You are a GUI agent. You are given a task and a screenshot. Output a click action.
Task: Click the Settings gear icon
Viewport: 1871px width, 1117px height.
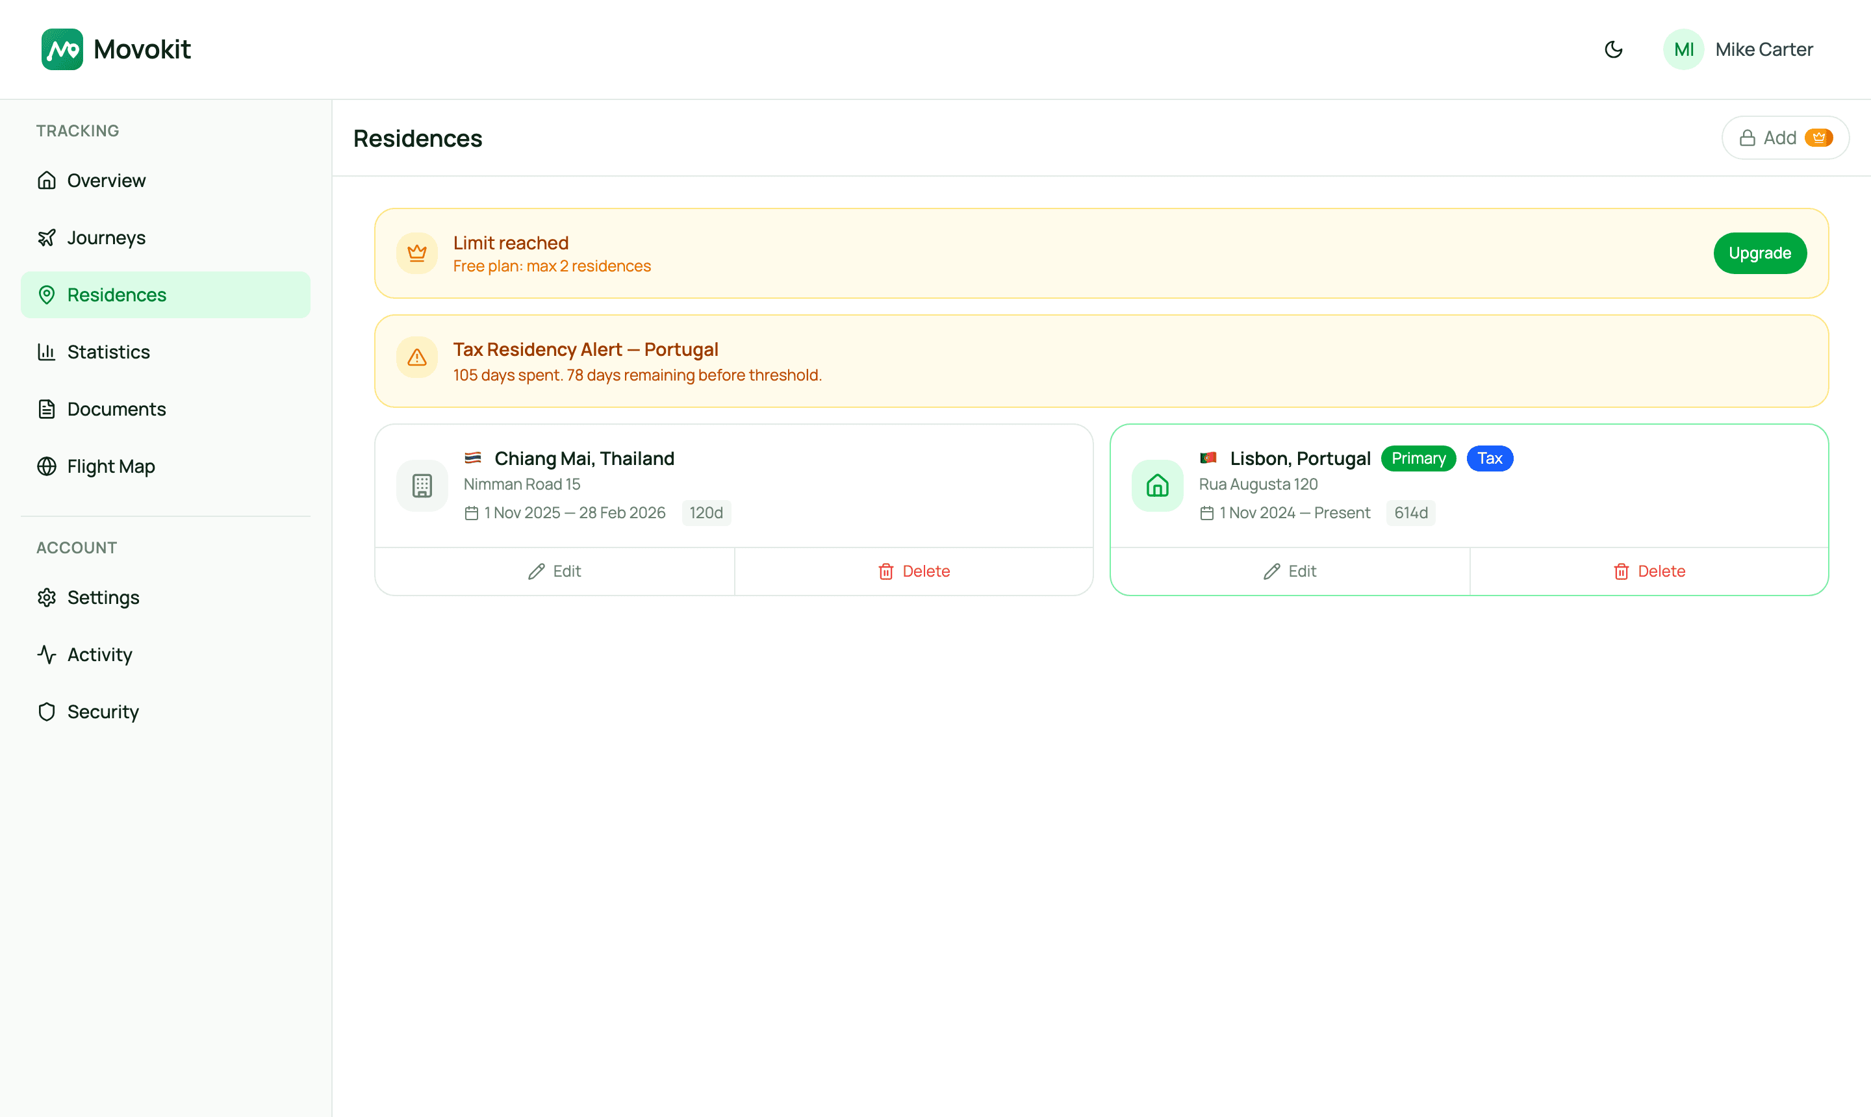(x=47, y=597)
